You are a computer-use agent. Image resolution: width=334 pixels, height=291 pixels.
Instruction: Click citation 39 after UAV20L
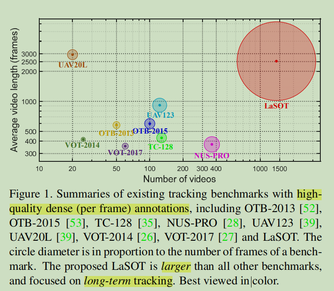(66, 237)
